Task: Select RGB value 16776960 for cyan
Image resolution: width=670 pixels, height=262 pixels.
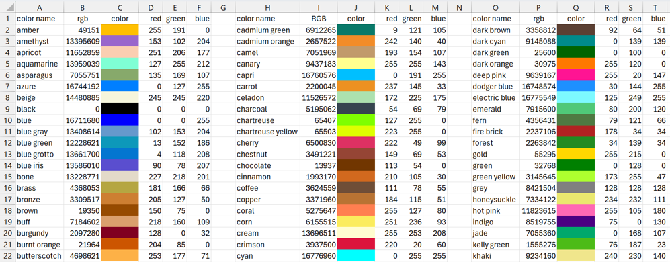Action: coord(319,256)
